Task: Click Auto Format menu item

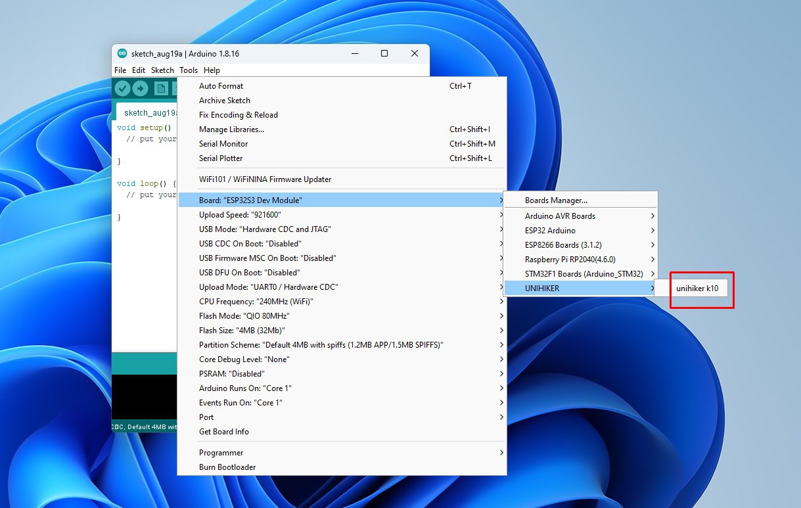Action: coord(221,86)
